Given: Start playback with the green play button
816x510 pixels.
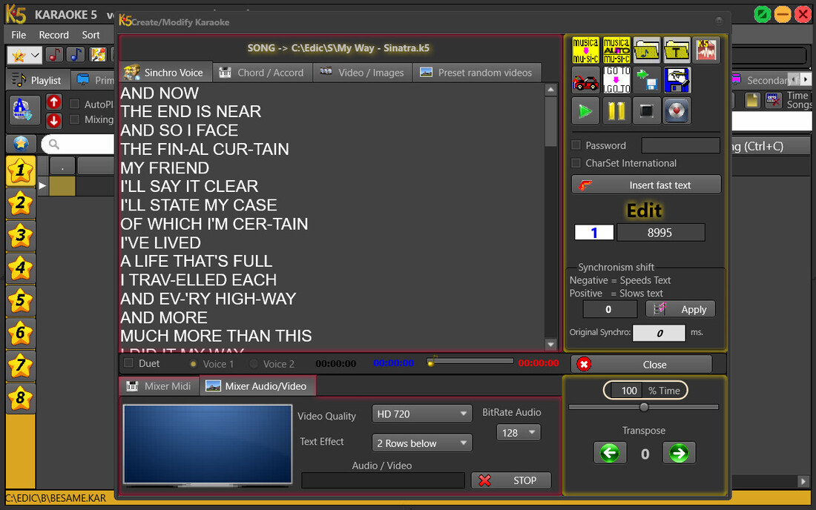Looking at the screenshot, I should pos(585,110).
